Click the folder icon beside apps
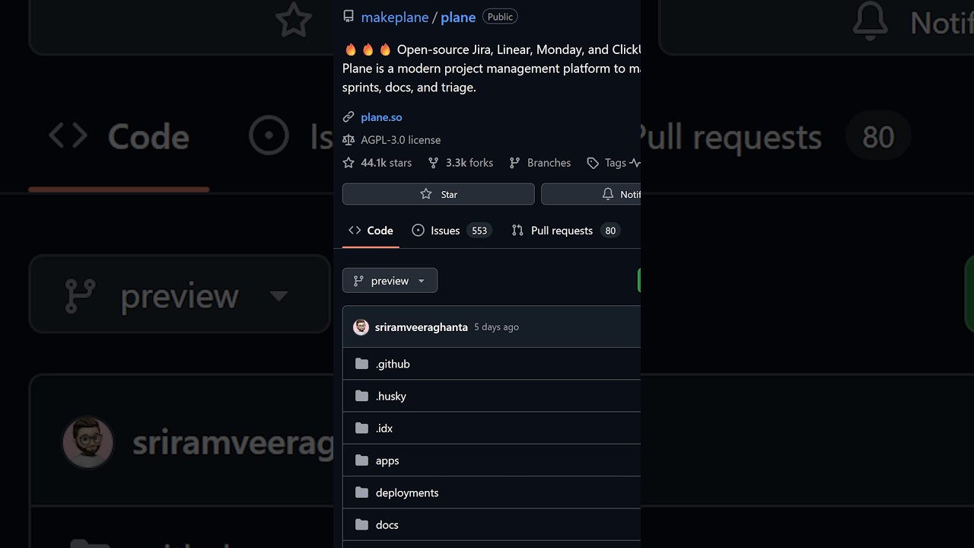Viewport: 974px width, 548px height. [362, 460]
